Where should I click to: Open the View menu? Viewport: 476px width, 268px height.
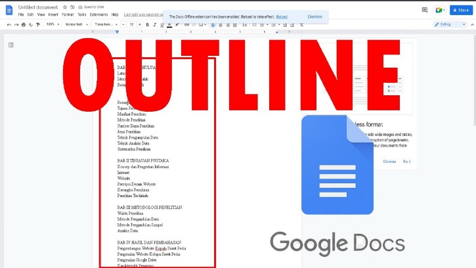tap(41, 14)
